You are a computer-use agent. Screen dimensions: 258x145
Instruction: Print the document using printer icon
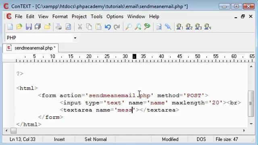pos(58,27)
